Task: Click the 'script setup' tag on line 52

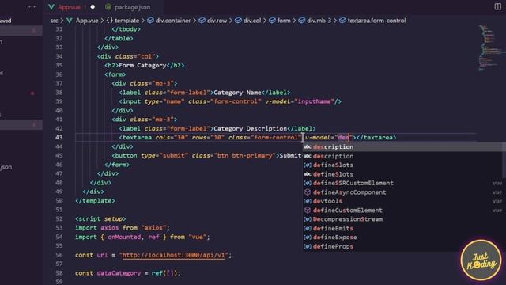Action: (100, 218)
